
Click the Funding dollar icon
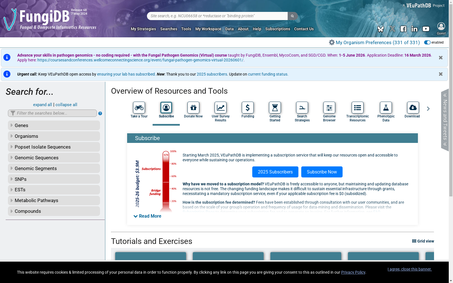coord(248,108)
